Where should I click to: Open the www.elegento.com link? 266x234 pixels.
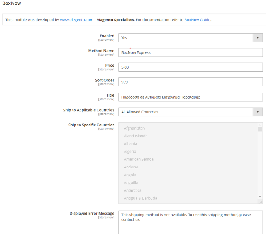coord(76,20)
